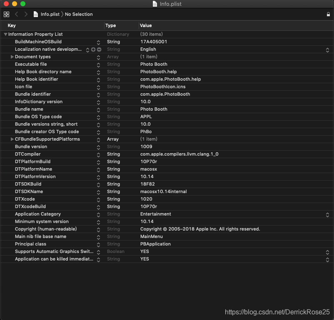
Task: Select the DTPlatformBuild key
Action: coord(32,161)
